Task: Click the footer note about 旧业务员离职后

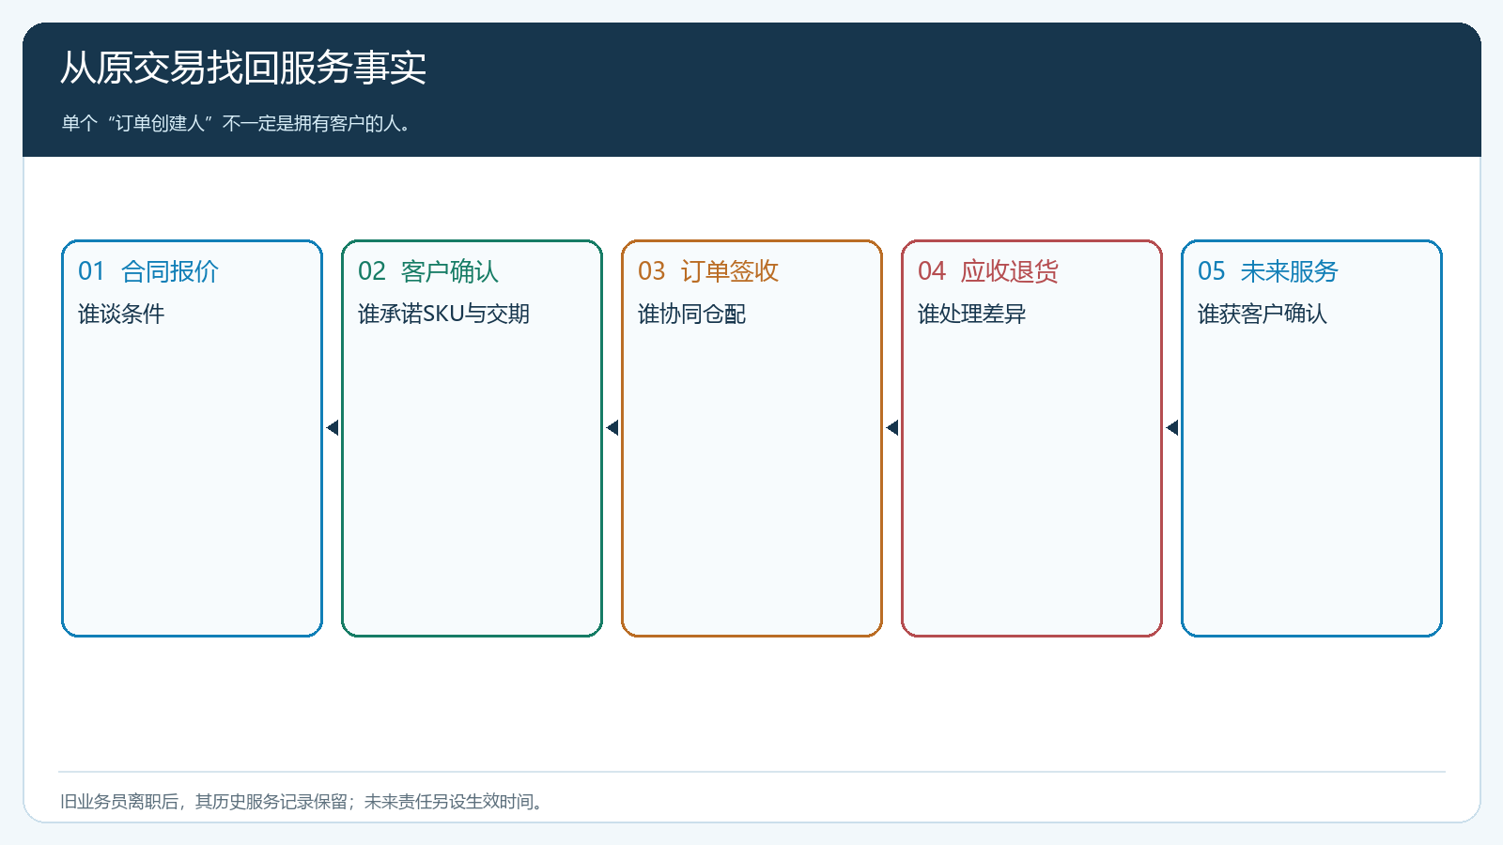Action: pos(302,801)
